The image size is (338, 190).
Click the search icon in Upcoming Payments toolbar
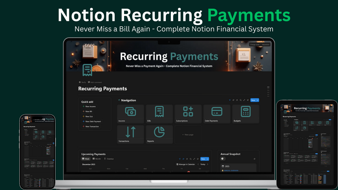(191, 159)
